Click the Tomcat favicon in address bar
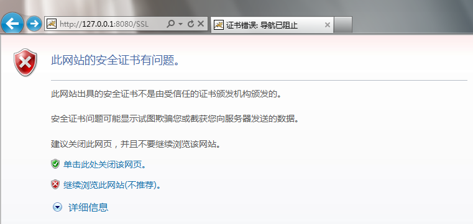 52,24
